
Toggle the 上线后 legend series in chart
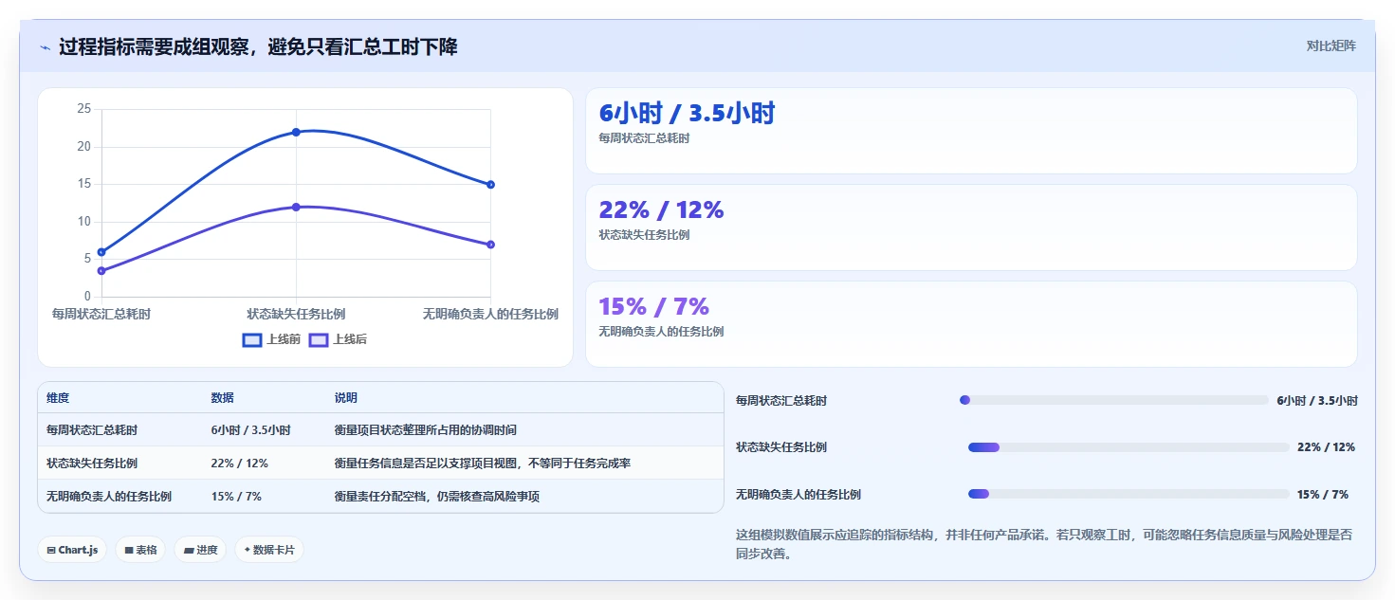coord(338,339)
